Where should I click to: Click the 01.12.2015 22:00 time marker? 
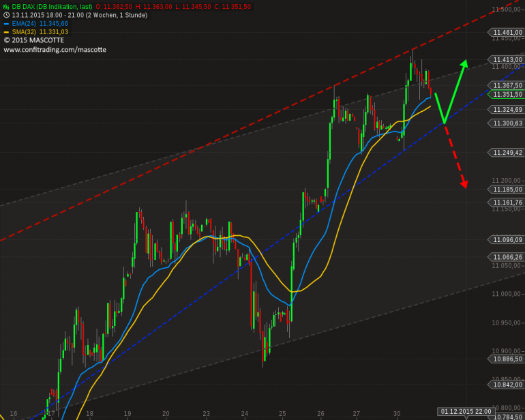pyautogui.click(x=466, y=412)
